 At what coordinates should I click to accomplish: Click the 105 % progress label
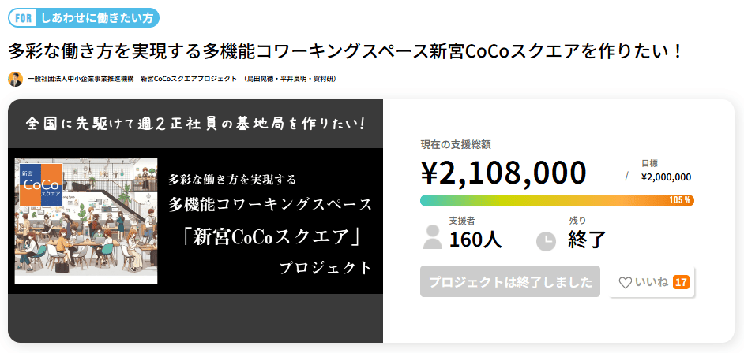tap(680, 200)
